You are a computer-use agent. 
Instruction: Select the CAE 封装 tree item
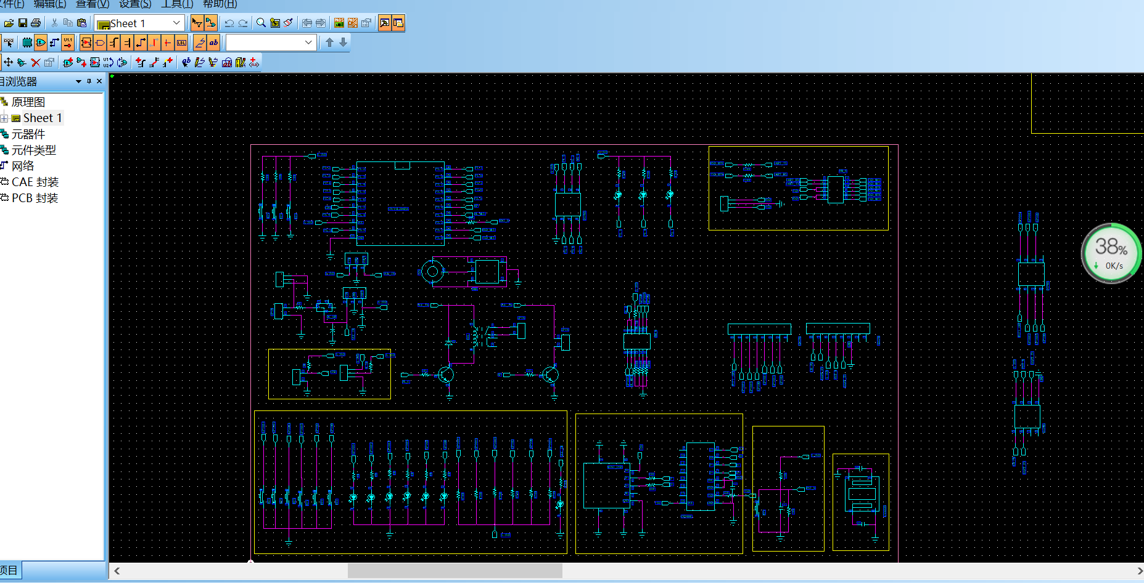[35, 182]
